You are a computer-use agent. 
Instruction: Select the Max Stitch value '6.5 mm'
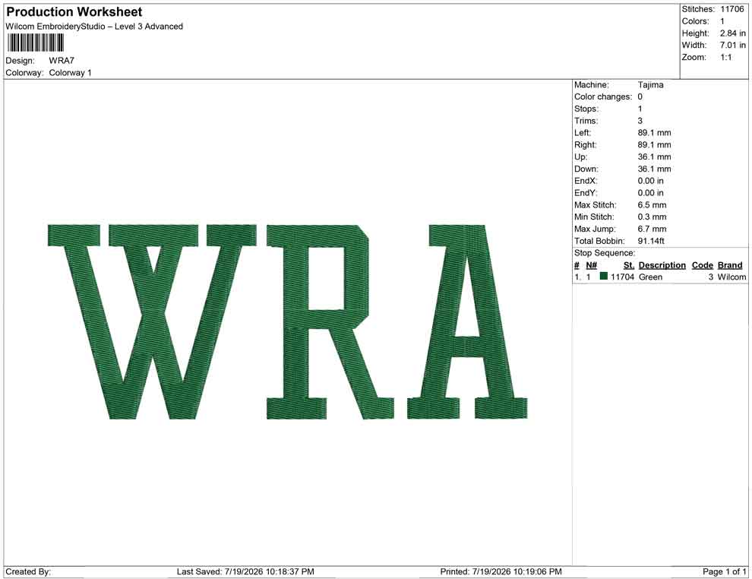click(x=652, y=205)
